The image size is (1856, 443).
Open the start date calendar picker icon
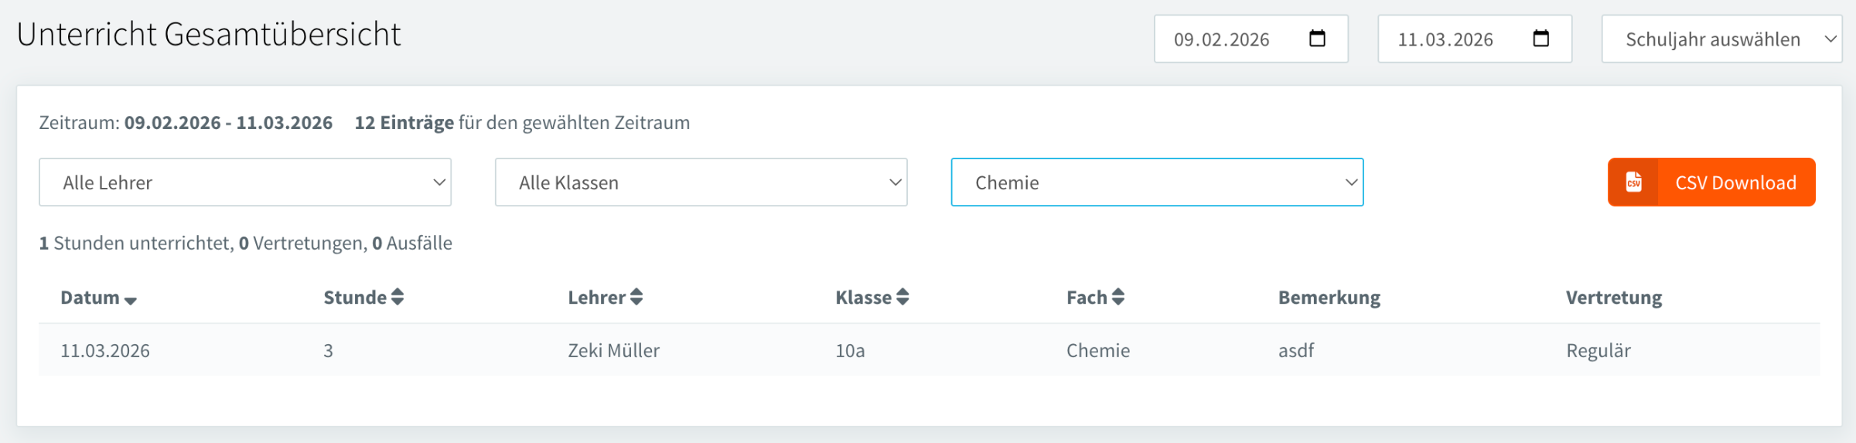tap(1317, 39)
